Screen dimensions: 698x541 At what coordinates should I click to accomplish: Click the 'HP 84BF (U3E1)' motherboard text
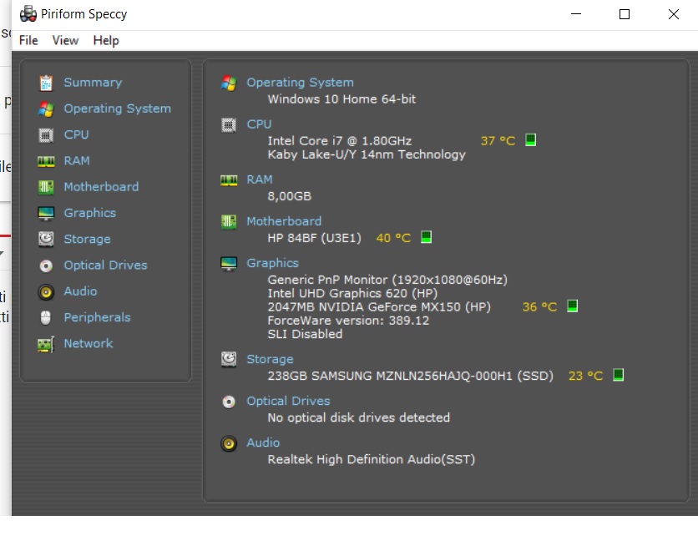coord(314,238)
